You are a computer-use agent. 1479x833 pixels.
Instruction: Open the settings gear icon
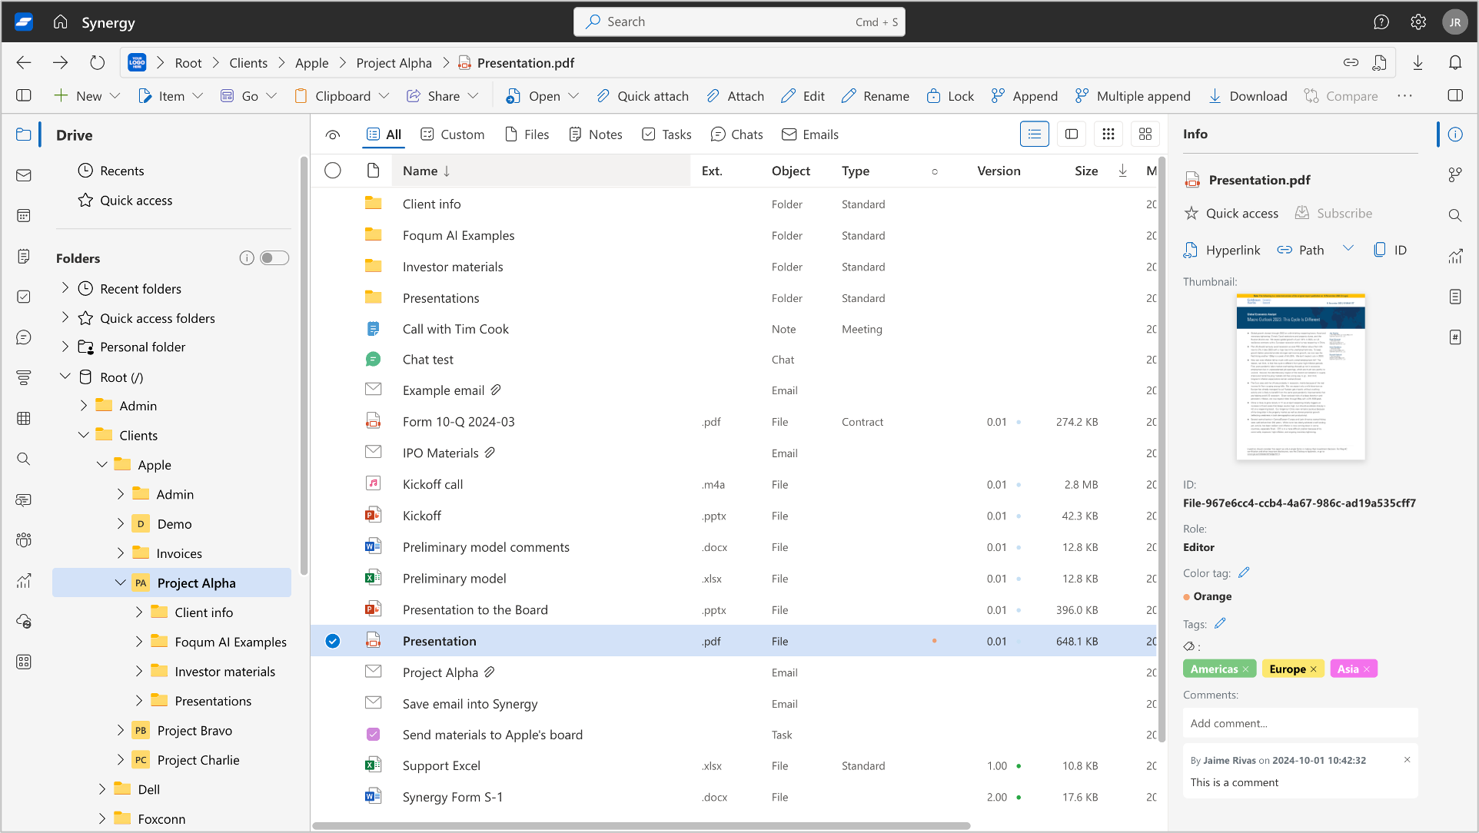click(1418, 22)
